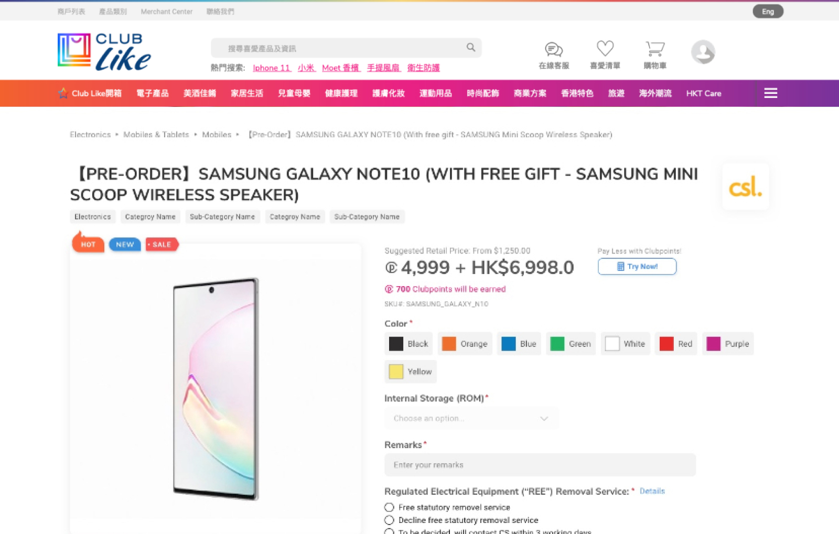The height and width of the screenshot is (534, 839).
Task: Select Free statutory removal service option
Action: (389, 507)
